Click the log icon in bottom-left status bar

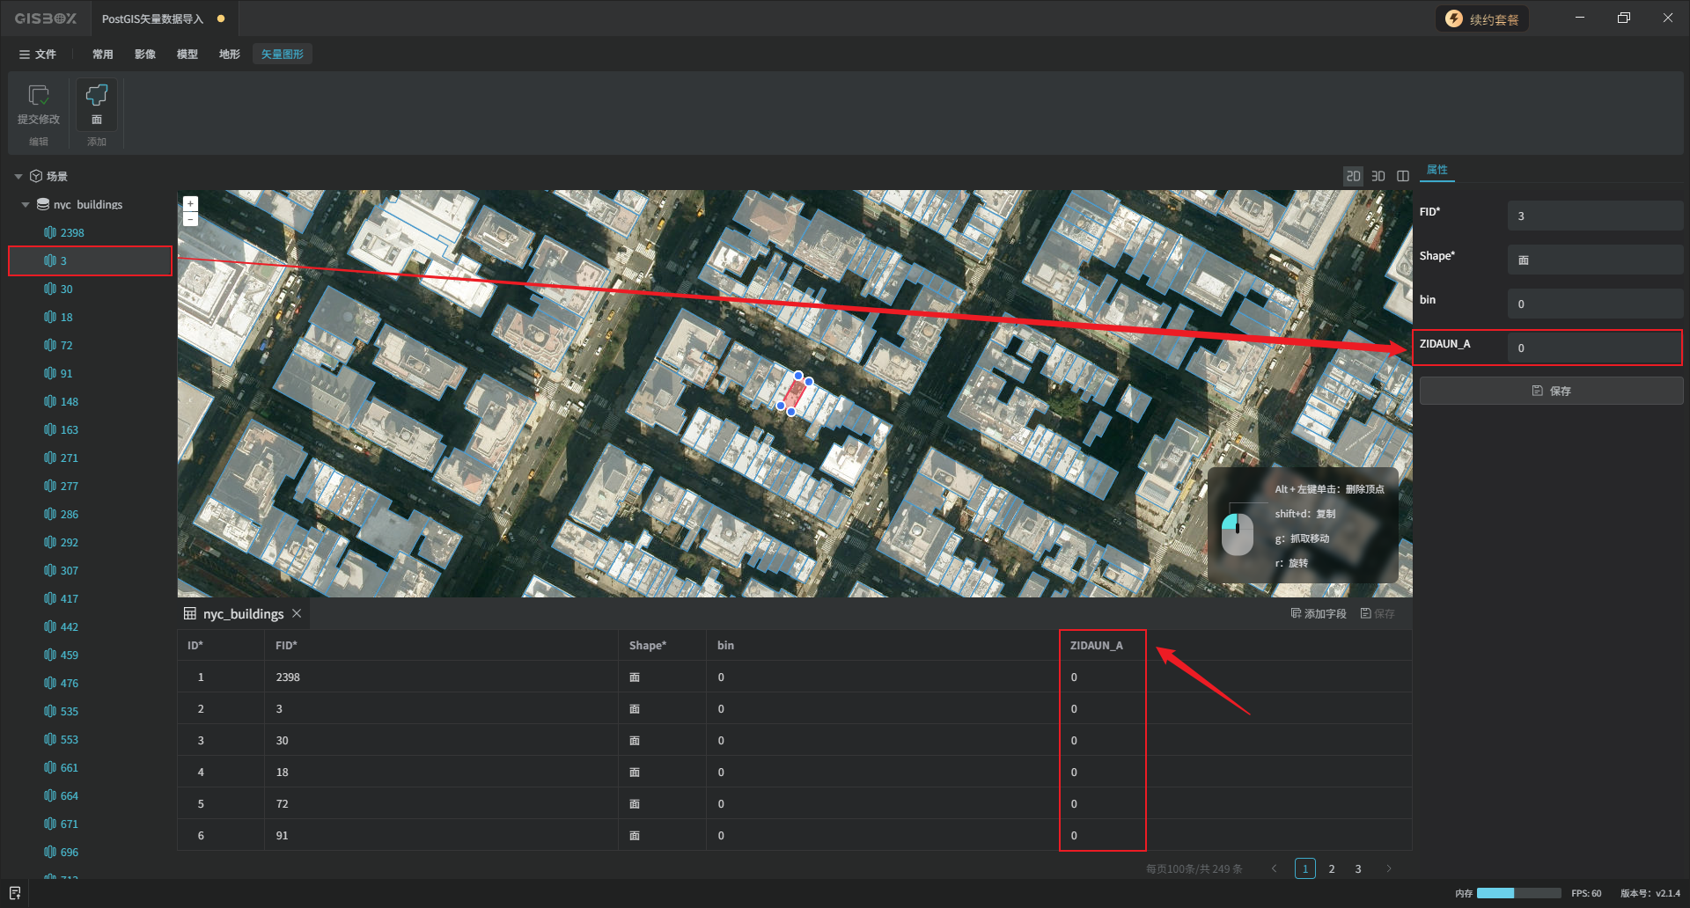(x=15, y=893)
